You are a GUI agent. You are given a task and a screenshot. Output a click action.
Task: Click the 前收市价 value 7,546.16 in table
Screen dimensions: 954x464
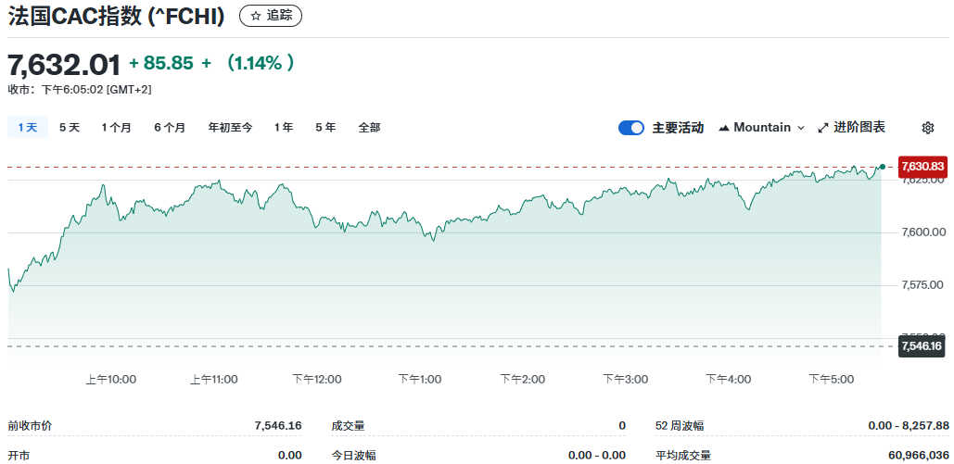(278, 426)
